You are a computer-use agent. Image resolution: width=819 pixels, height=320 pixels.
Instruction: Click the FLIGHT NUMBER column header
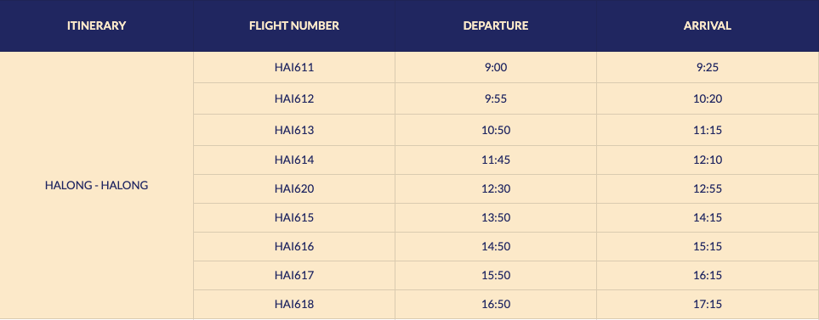(x=294, y=25)
